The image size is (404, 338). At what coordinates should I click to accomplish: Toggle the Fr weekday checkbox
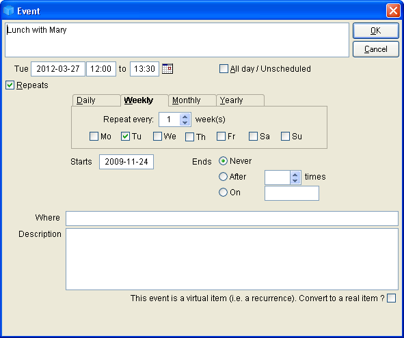pyautogui.click(x=221, y=136)
